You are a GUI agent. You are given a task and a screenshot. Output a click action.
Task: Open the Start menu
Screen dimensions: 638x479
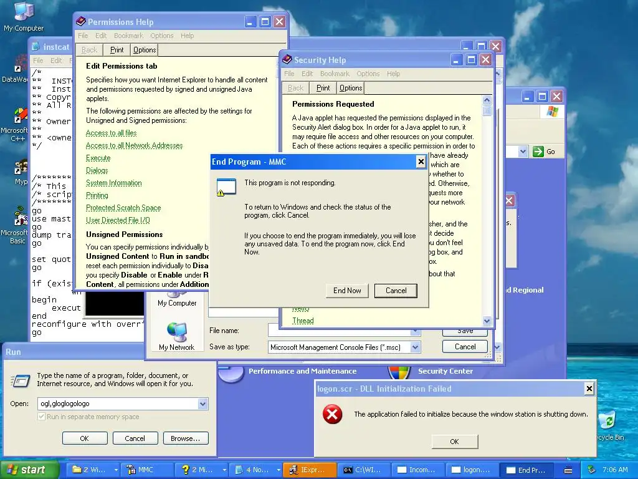pyautogui.click(x=29, y=470)
